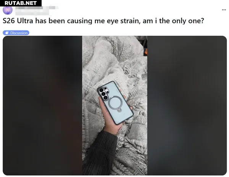The image size is (229, 177).
Task: Select the Discussion flair tag
Action: click(16, 33)
